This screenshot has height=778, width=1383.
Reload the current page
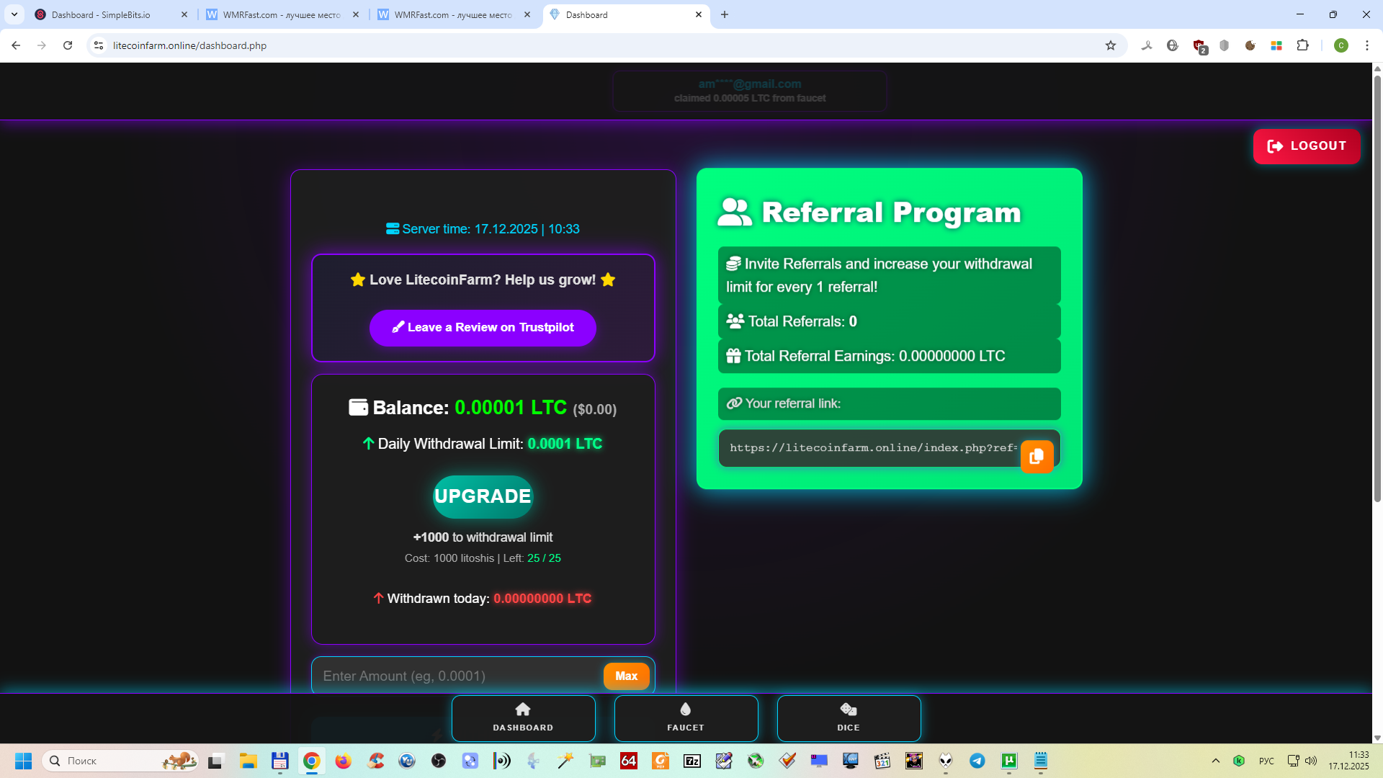click(x=68, y=45)
